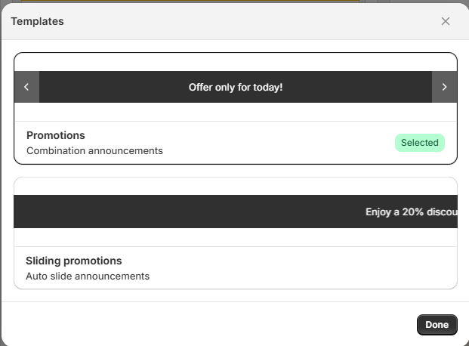Click the white space above the Promotions banner preview
The height and width of the screenshot is (346, 469).
click(x=236, y=62)
